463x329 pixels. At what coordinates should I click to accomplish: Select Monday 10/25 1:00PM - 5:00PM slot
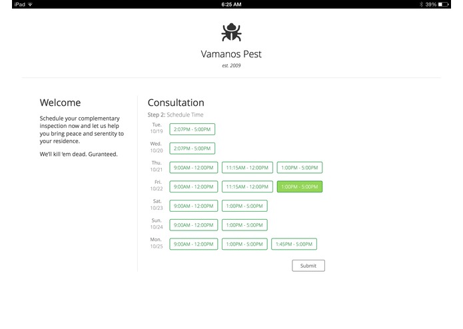click(244, 244)
